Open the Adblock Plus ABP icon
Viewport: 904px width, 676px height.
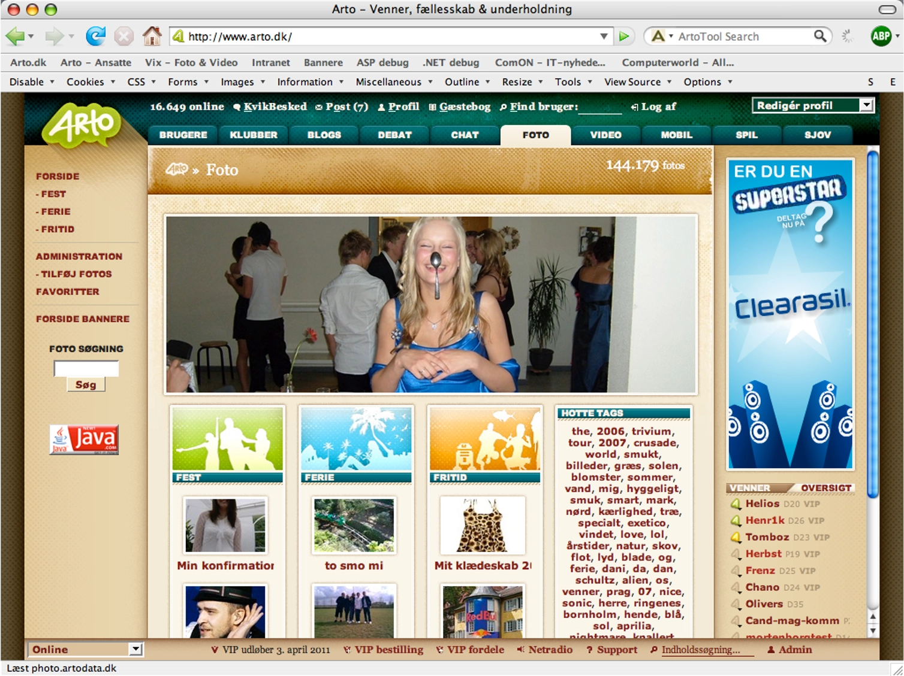click(881, 37)
